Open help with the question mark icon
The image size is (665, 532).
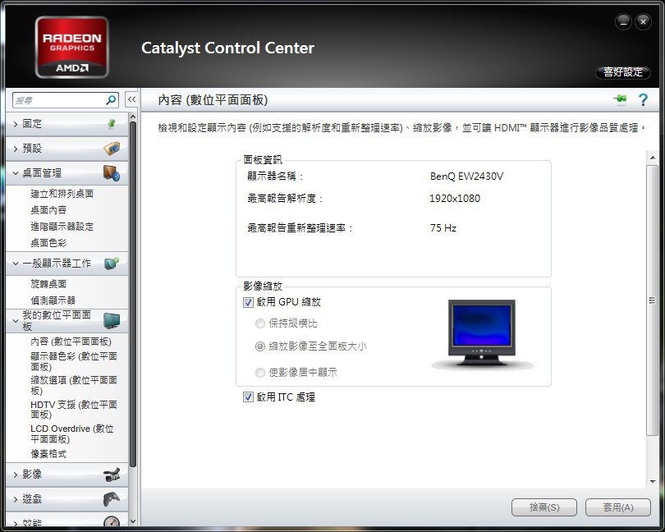click(643, 99)
